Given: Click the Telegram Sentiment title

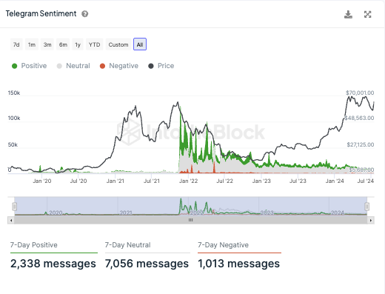Looking at the screenshot, I should tap(41, 13).
